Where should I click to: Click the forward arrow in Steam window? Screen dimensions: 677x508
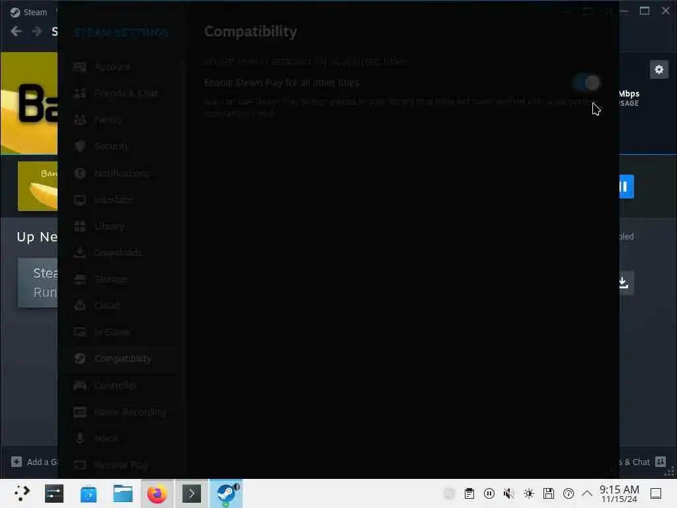(37, 31)
